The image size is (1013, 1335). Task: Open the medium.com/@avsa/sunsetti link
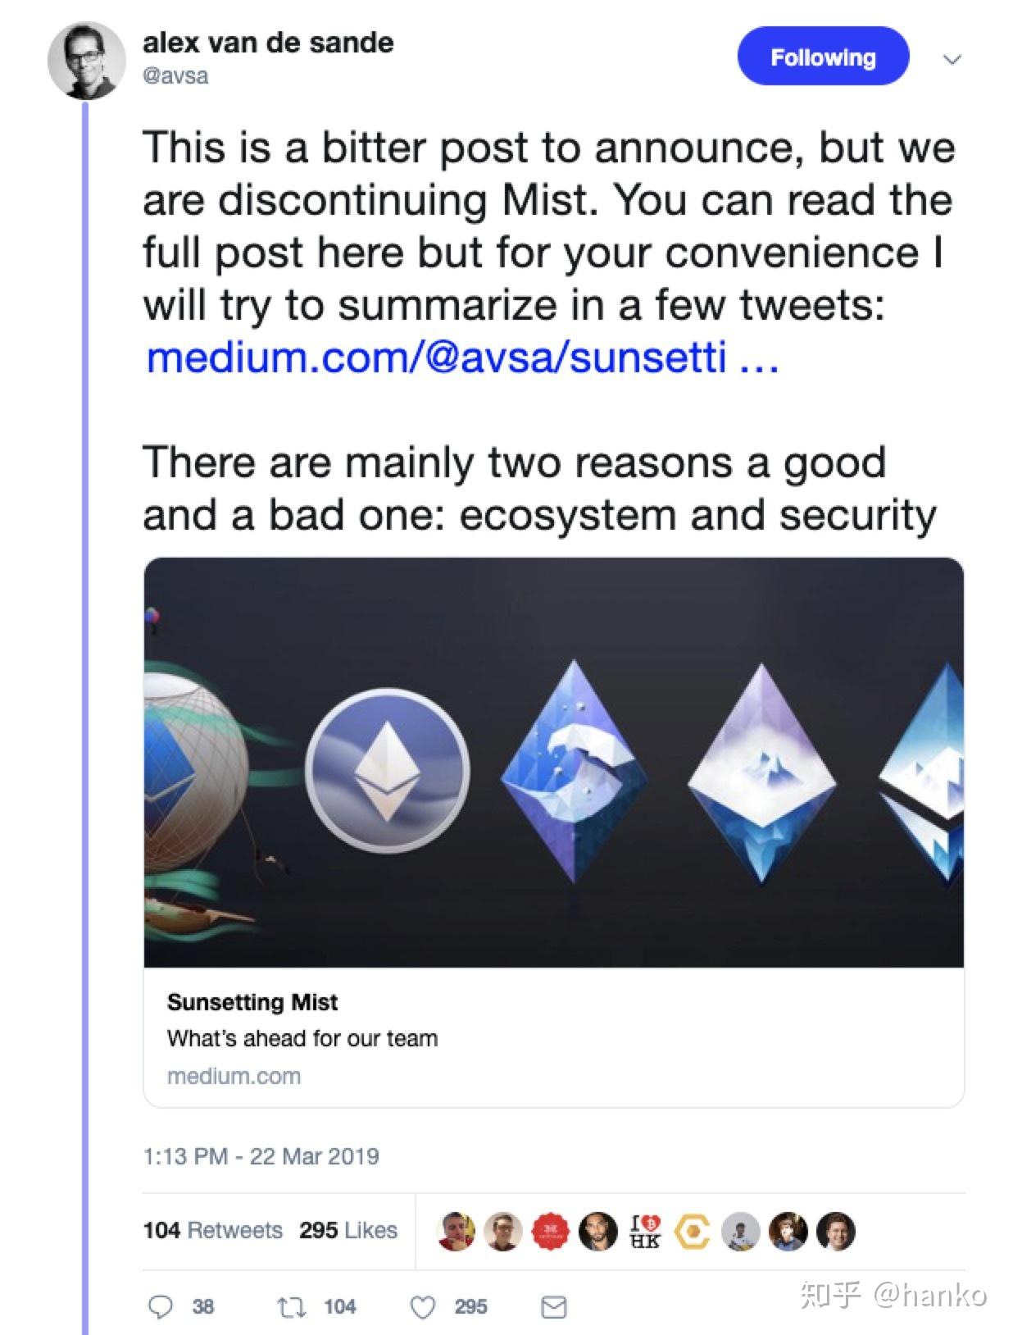461,358
